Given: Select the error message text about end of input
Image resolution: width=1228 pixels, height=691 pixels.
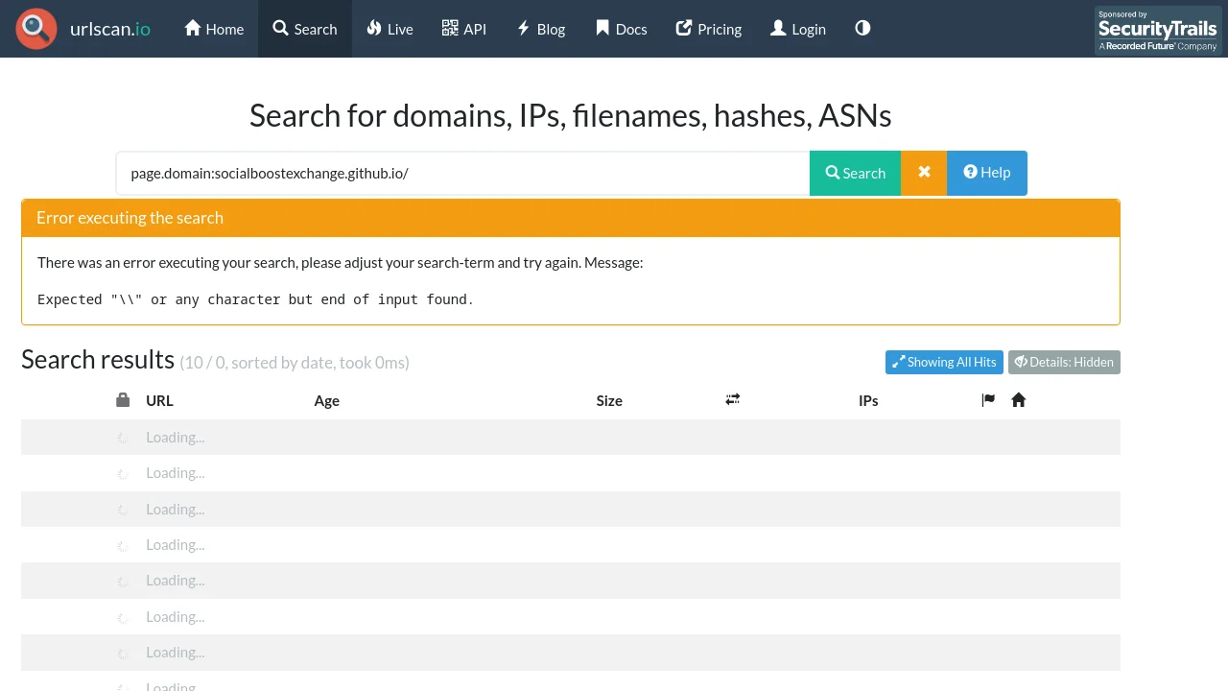Looking at the screenshot, I should click(x=256, y=299).
